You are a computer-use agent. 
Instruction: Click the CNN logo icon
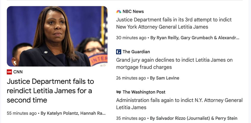click(9, 72)
